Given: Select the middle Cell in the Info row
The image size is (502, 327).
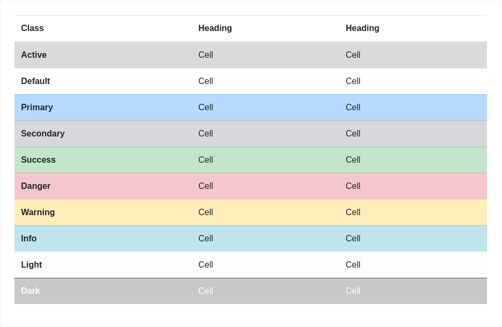Looking at the screenshot, I should pos(206,239).
